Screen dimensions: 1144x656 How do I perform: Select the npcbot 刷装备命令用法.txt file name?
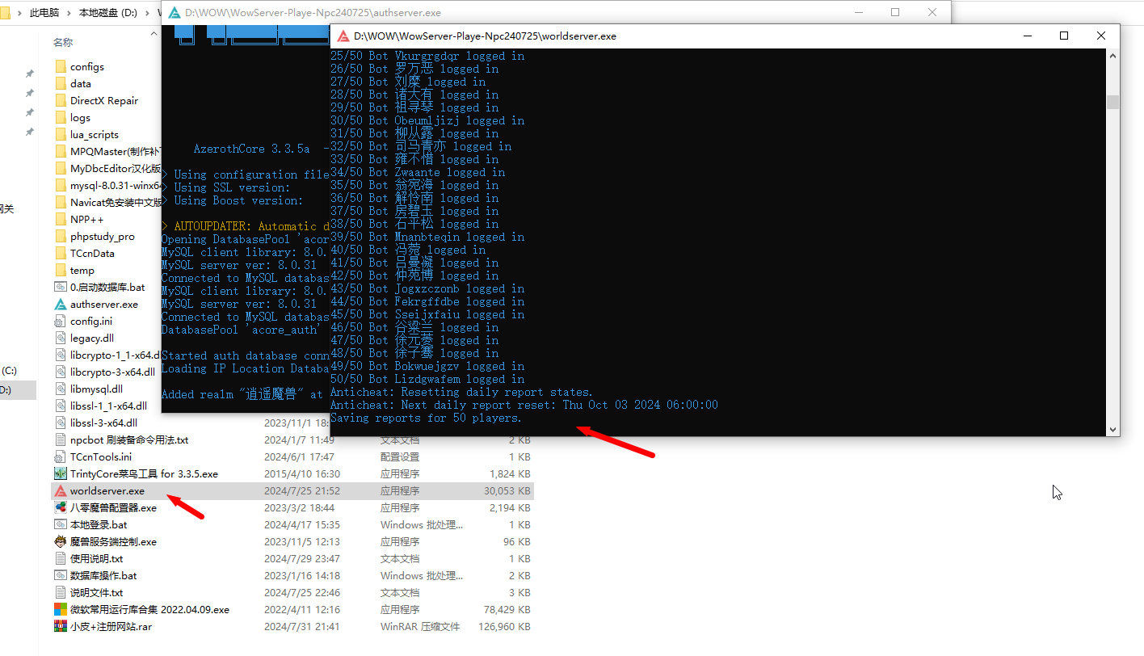pyautogui.click(x=129, y=439)
